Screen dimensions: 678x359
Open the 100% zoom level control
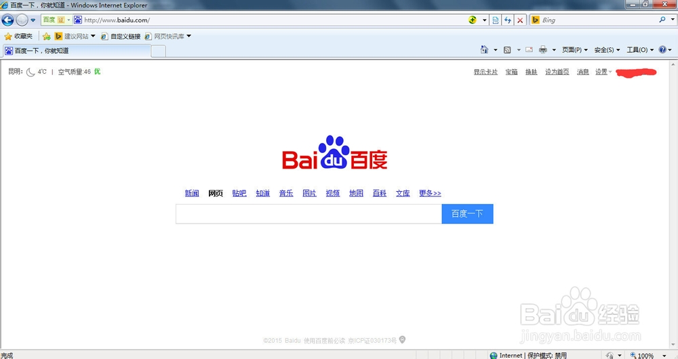click(647, 356)
